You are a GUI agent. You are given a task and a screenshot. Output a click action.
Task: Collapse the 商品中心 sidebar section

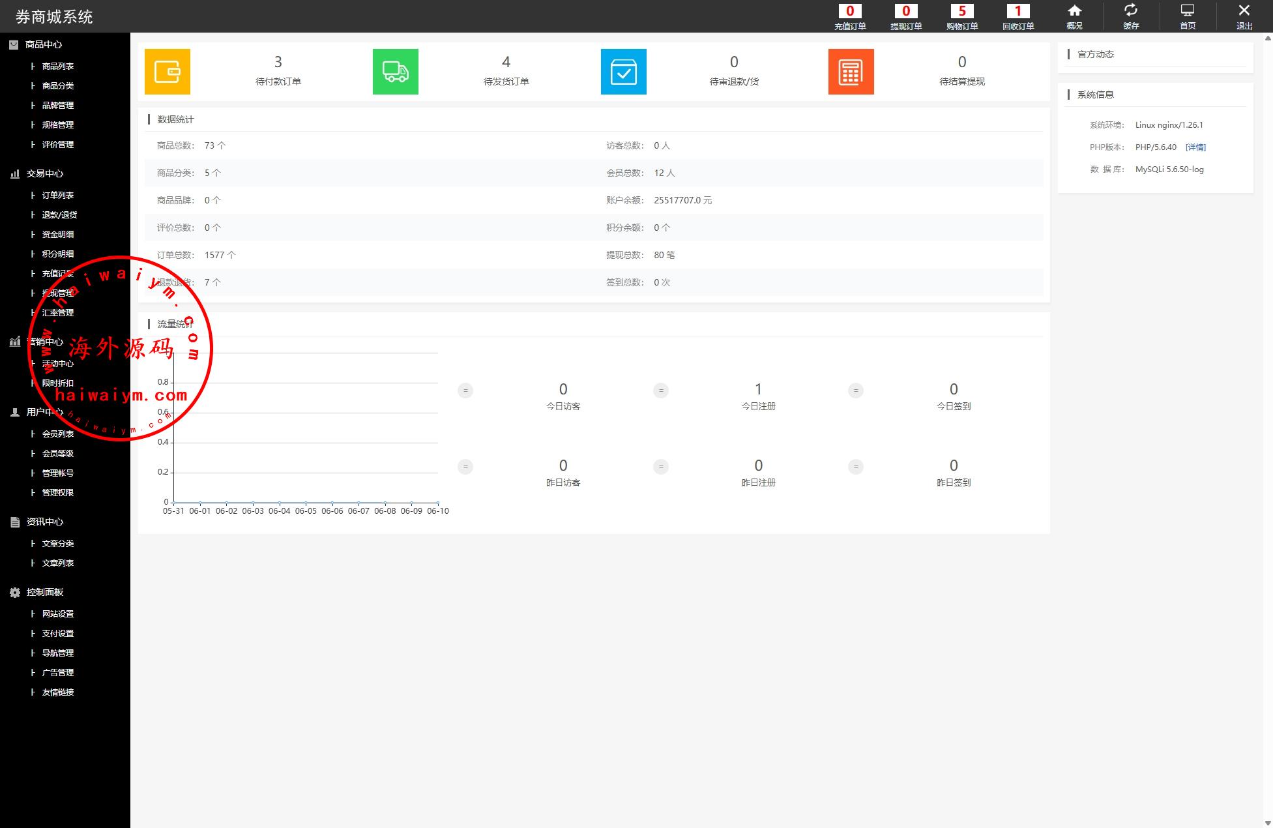(43, 44)
